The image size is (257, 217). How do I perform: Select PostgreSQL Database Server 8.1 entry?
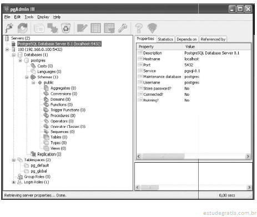[x=59, y=44]
